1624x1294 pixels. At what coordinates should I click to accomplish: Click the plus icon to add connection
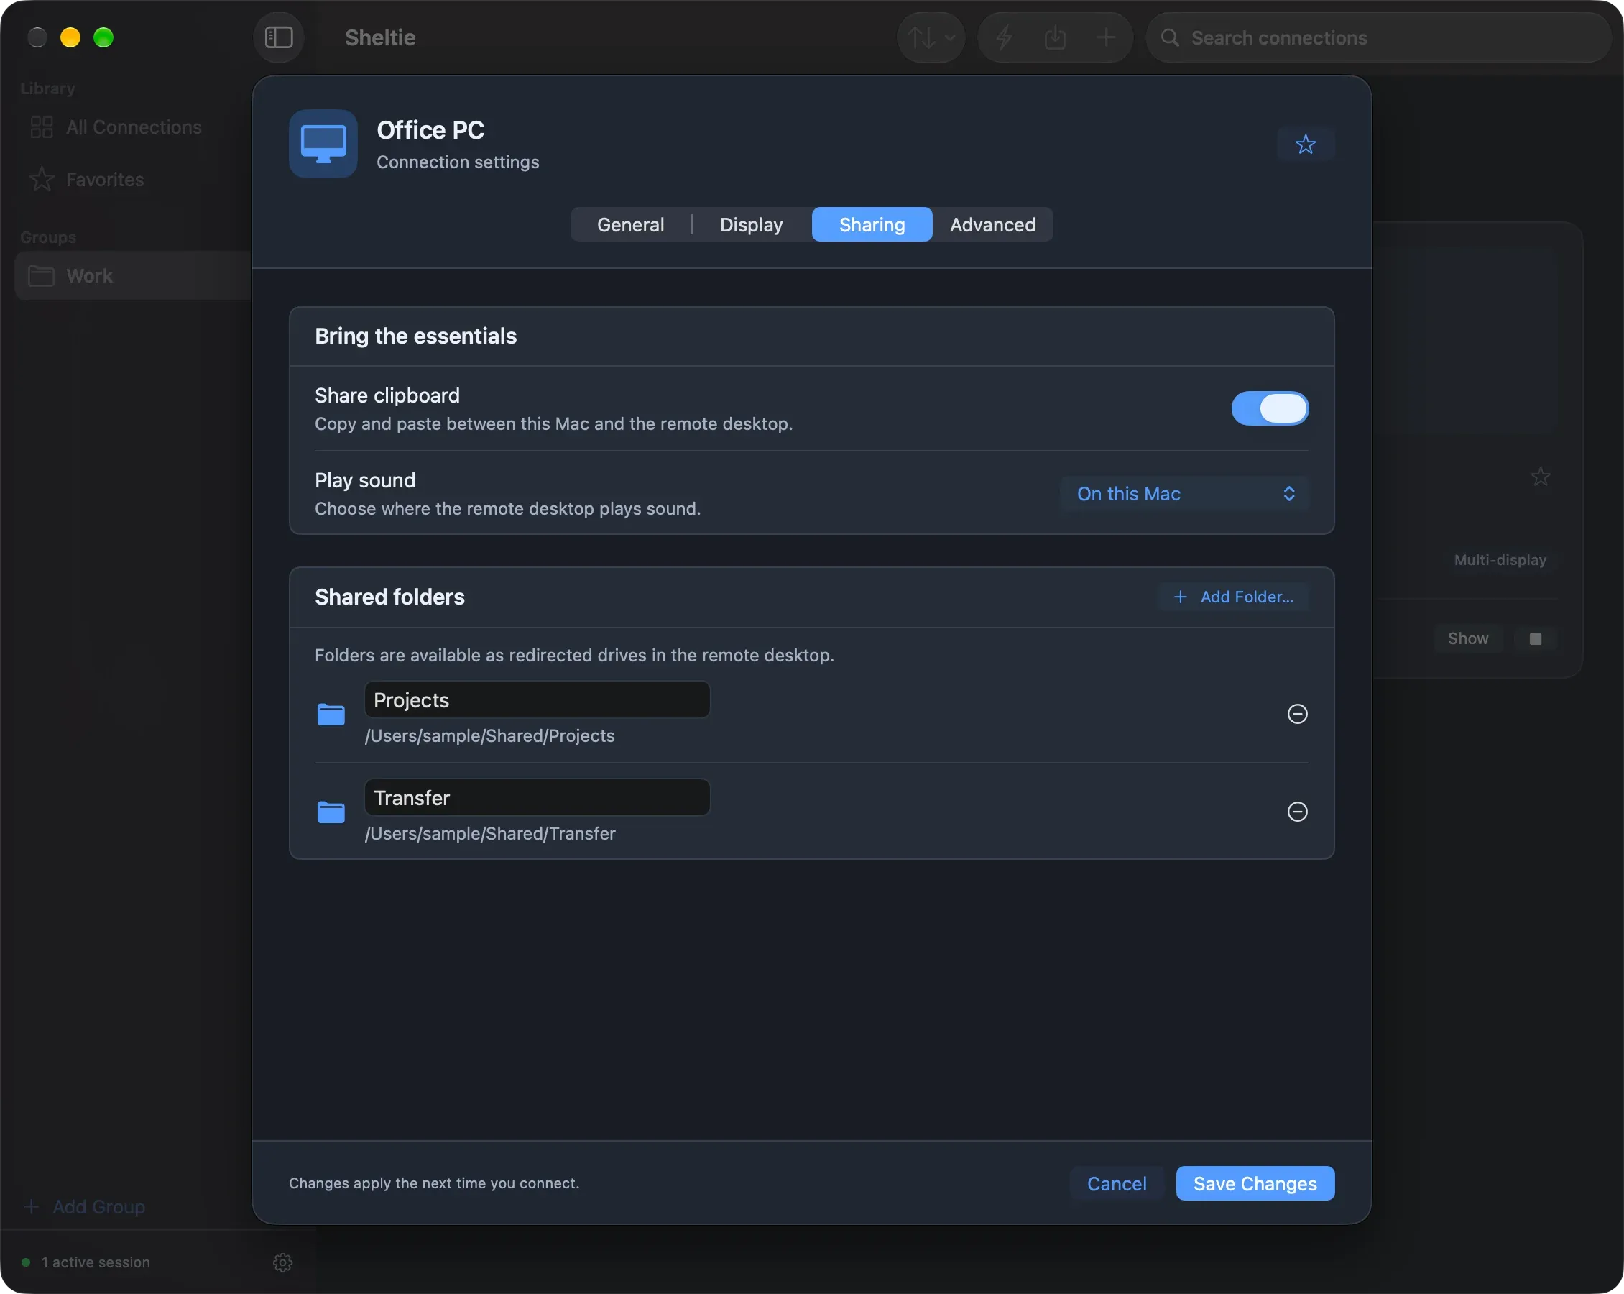[x=1106, y=37]
